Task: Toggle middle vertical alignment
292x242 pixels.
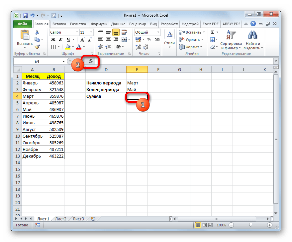Action: click(108, 32)
